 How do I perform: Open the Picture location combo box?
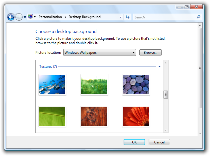(x=100, y=53)
